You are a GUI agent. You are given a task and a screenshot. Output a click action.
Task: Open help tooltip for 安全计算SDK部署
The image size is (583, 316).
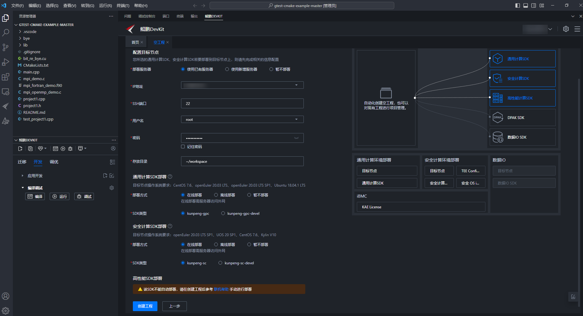click(170, 226)
